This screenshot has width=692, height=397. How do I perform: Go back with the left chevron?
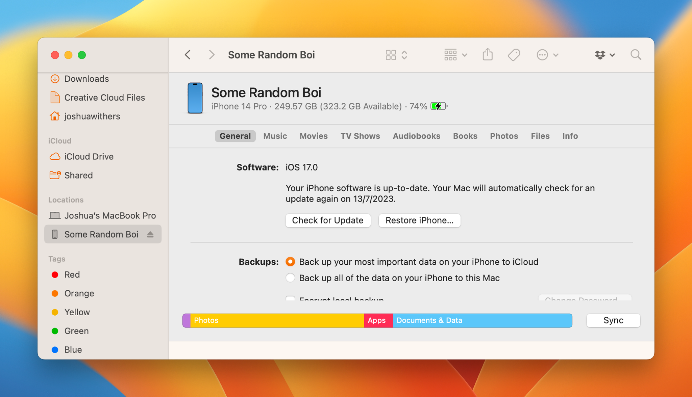click(x=188, y=55)
